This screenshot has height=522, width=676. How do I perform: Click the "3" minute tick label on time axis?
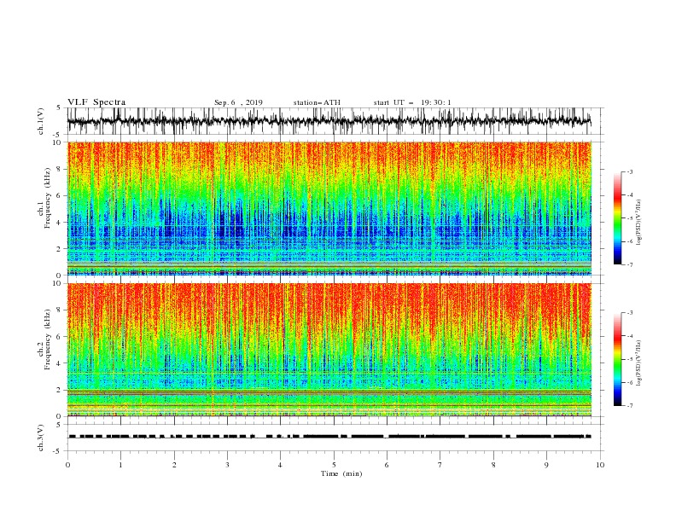(228, 465)
